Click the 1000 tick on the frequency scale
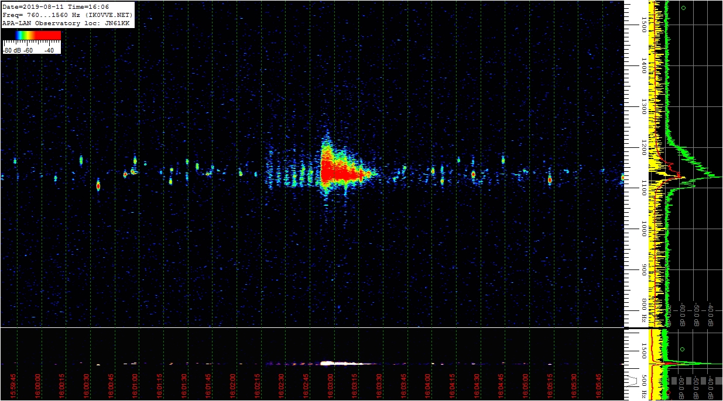The image size is (723, 401). point(643,229)
